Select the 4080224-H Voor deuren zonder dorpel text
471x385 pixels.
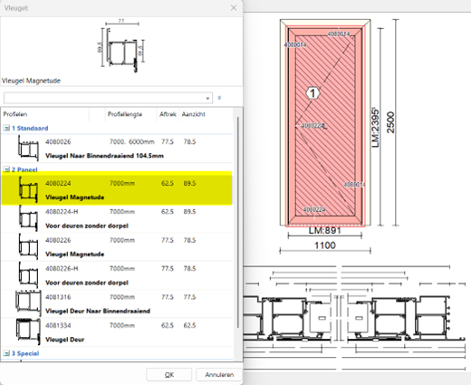pyautogui.click(x=87, y=226)
